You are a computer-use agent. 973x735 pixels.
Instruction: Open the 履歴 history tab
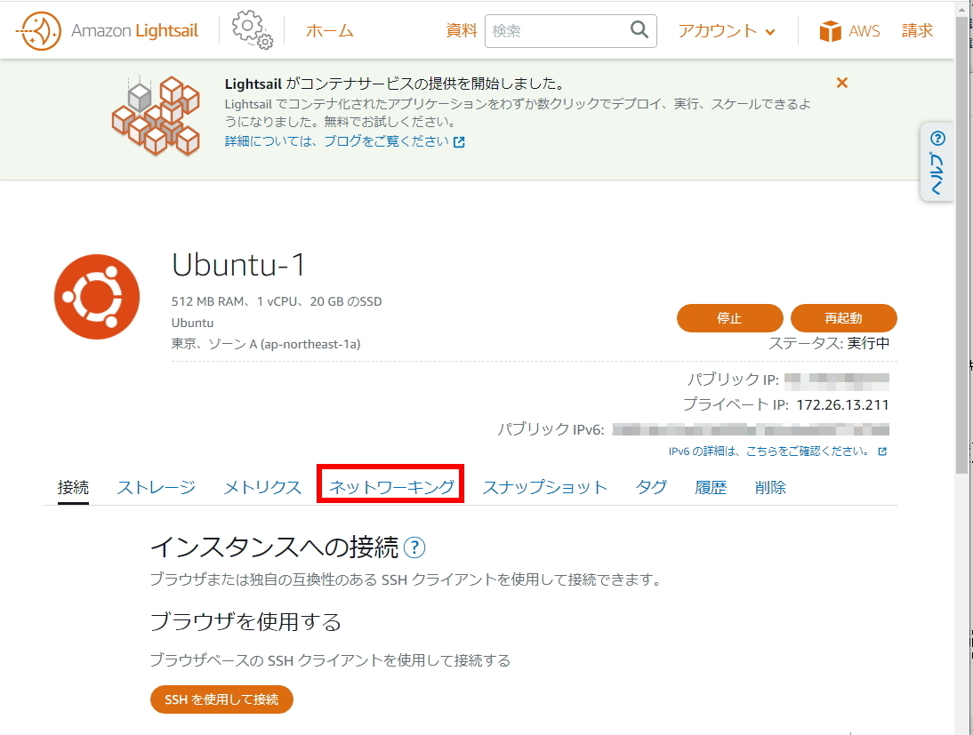click(x=711, y=488)
